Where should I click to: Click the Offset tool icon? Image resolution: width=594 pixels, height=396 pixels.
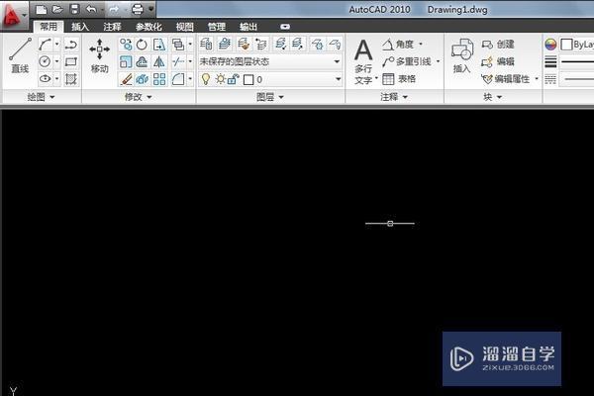point(142,61)
